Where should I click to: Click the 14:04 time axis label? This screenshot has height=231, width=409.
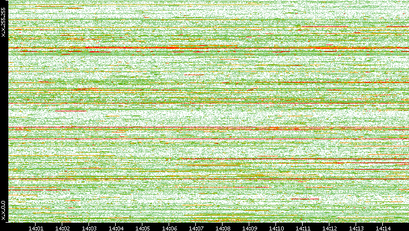click(116, 228)
